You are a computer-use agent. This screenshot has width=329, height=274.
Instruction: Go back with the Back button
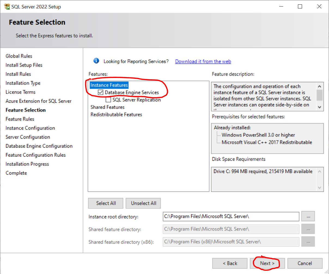[230, 263]
